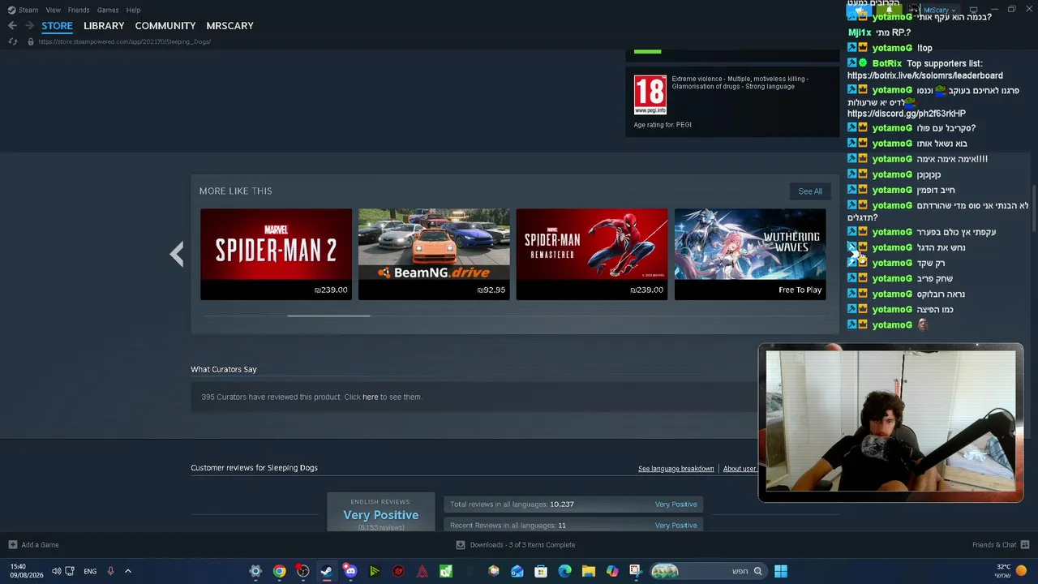Open Google Chrome from the taskbar

[279, 571]
